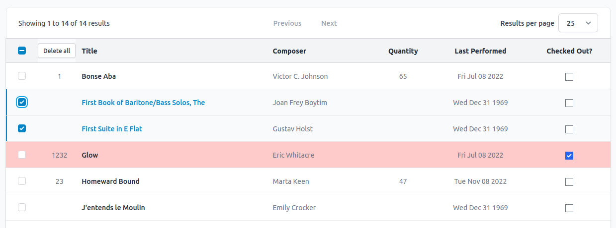Deselect the First Suite in E Flat row

pyautogui.click(x=22, y=128)
